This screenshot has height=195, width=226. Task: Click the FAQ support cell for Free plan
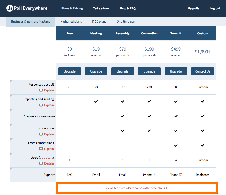coord(70,175)
